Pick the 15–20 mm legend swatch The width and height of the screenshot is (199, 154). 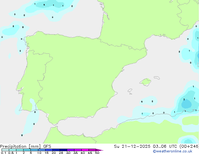(x=49, y=150)
